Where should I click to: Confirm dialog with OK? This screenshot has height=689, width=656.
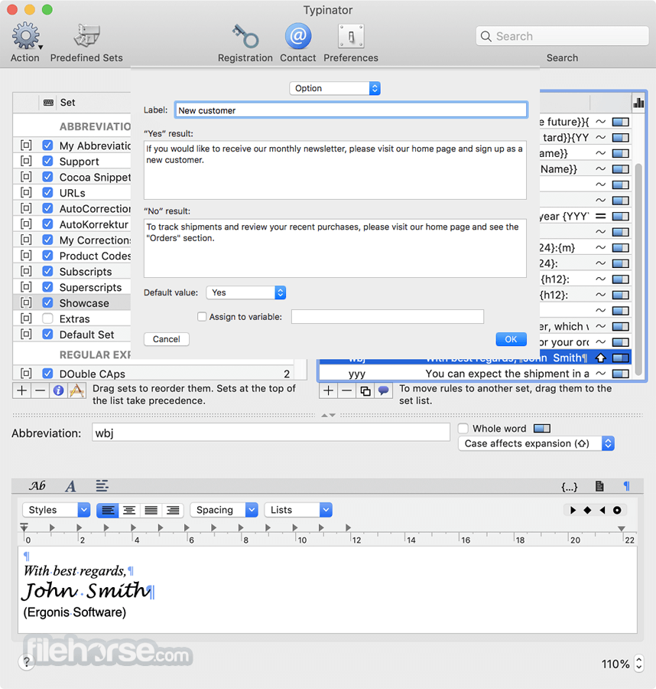tap(511, 339)
